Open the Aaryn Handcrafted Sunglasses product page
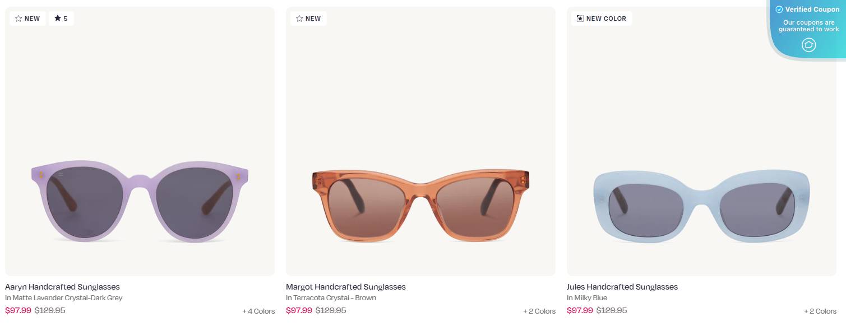This screenshot has width=846, height=326. pos(62,287)
